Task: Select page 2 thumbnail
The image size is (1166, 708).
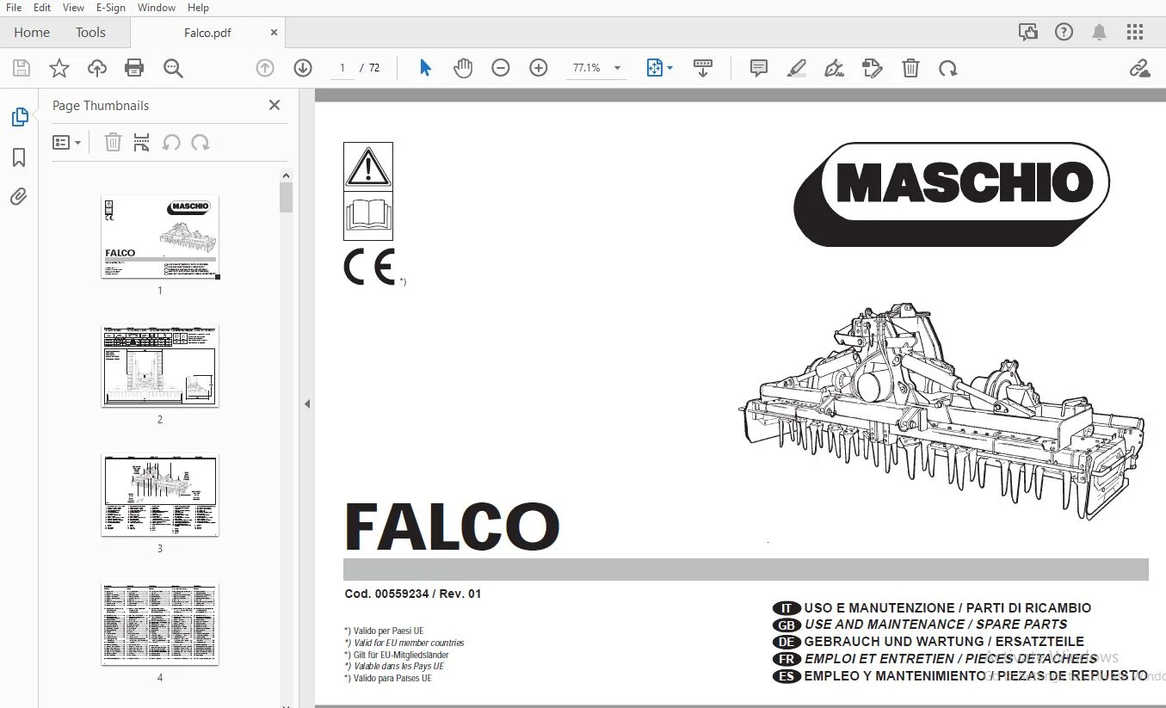Action: [x=160, y=366]
